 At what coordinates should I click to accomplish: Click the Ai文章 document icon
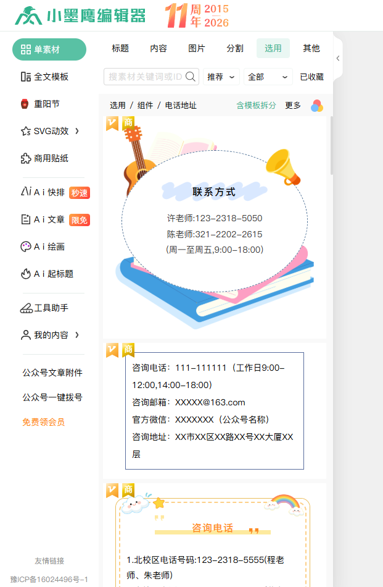tap(25, 219)
